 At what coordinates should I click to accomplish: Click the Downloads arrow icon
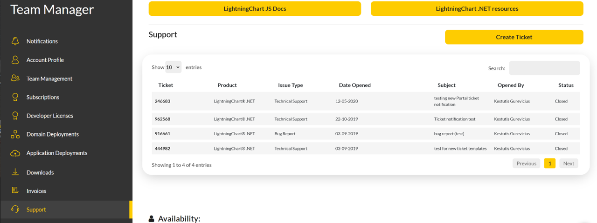click(x=15, y=172)
